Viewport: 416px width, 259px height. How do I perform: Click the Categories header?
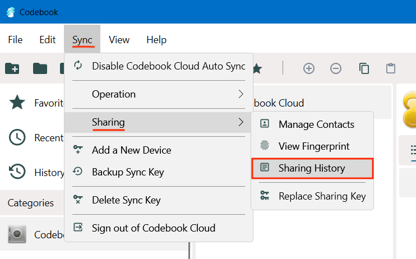pos(30,203)
